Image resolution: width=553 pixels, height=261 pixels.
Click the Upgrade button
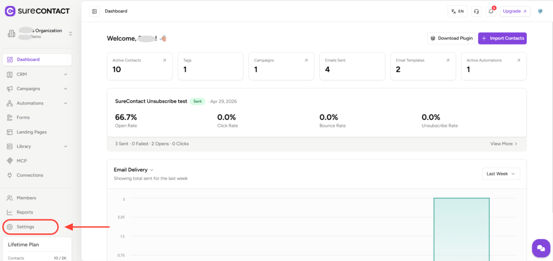coord(515,12)
